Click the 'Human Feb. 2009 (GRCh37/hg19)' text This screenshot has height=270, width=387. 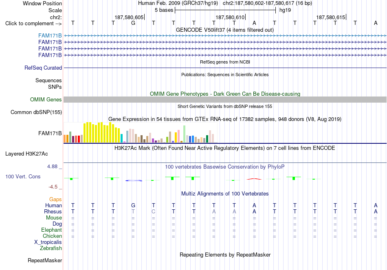click(178, 3)
